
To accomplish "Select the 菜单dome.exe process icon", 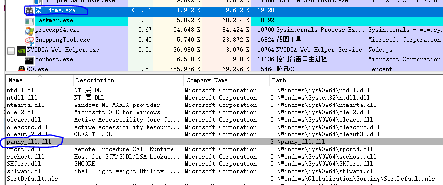I will tap(29, 11).
